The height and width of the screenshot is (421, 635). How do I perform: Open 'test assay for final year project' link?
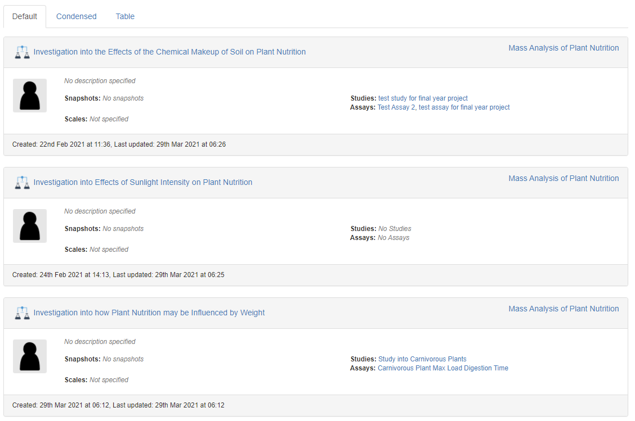464,107
